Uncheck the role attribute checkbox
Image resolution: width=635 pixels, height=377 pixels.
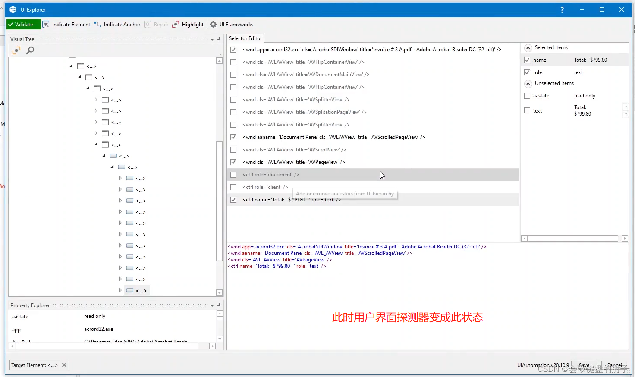pyautogui.click(x=527, y=72)
